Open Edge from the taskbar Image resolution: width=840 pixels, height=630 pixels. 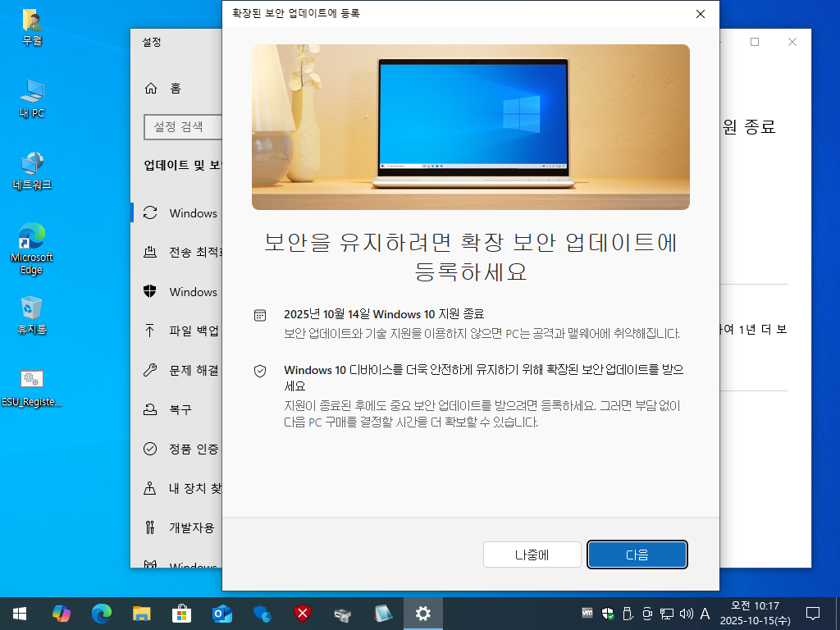click(x=102, y=614)
